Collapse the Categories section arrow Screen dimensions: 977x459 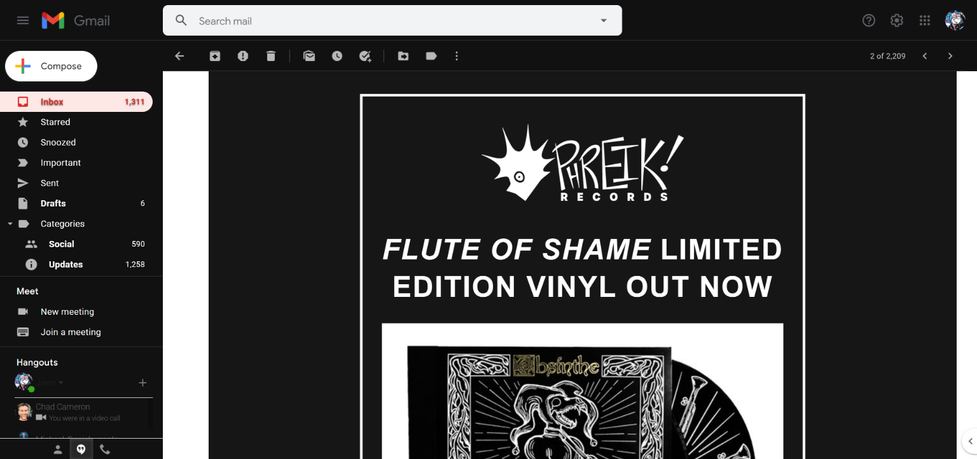coord(10,224)
